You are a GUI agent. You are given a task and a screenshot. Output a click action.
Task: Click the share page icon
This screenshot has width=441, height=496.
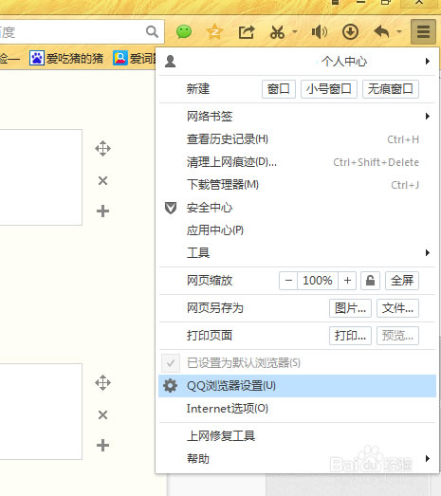coord(247,32)
